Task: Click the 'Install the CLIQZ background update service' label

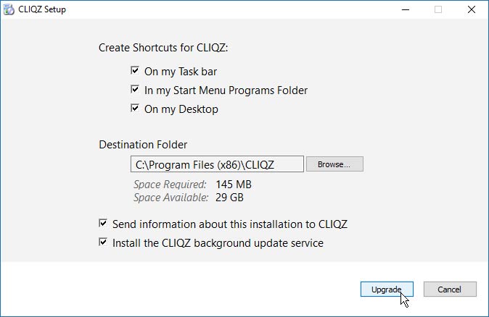Action: 218,243
